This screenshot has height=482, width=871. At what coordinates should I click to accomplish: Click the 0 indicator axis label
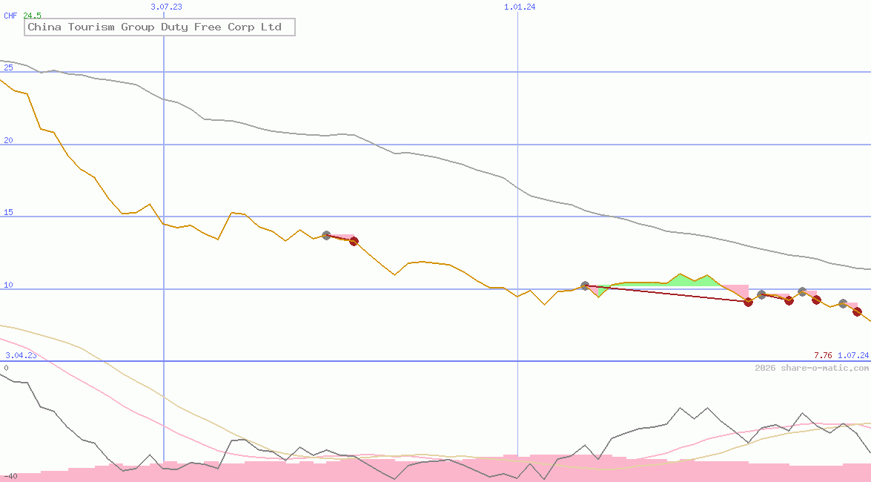(6, 368)
